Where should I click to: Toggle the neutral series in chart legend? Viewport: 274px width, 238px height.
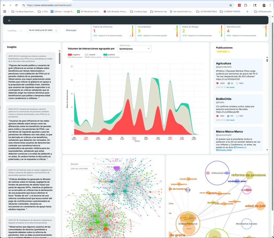(x=90, y=54)
